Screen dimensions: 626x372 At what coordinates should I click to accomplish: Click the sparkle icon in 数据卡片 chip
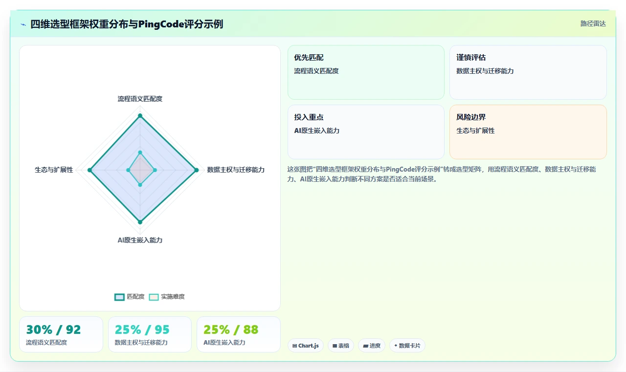396,346
